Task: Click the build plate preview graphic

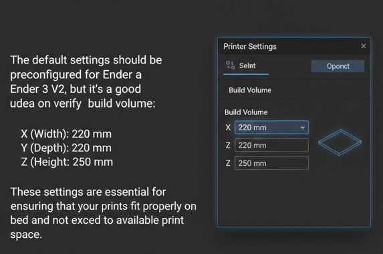Action: [340, 142]
